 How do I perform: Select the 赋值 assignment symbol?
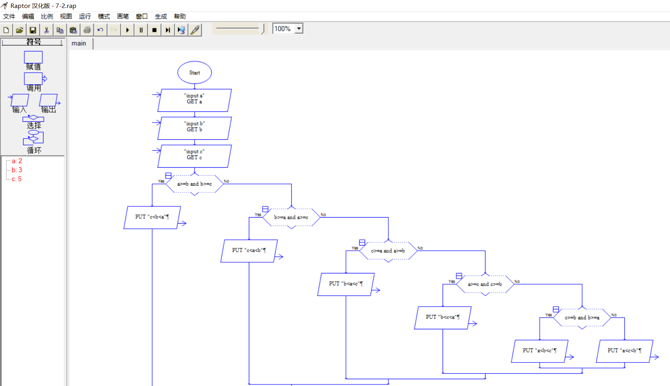[33, 61]
